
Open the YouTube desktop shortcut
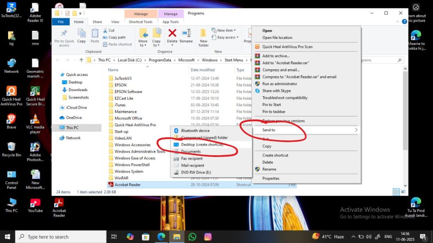point(36,205)
